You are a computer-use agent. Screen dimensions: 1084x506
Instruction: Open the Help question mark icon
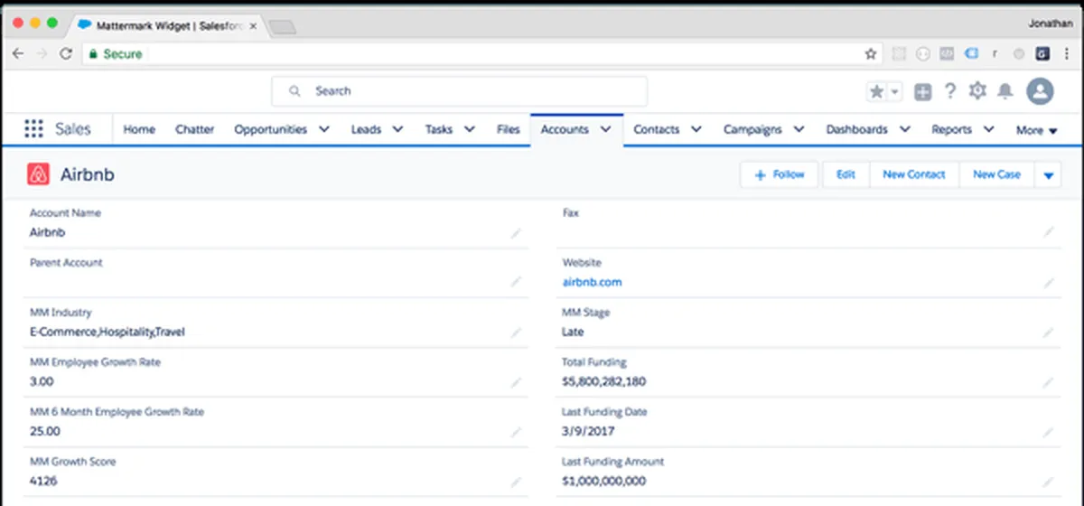950,91
